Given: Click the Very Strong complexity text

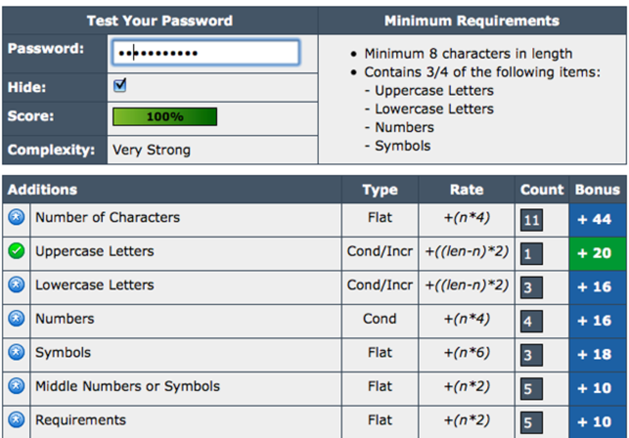Looking at the screenshot, I should (151, 150).
